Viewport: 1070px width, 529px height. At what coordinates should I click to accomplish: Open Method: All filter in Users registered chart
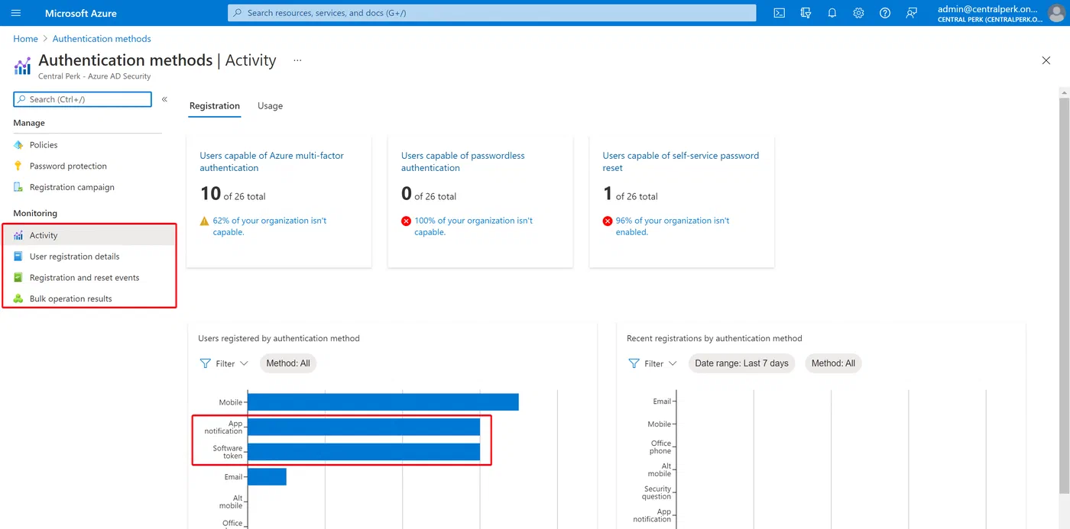tap(288, 363)
